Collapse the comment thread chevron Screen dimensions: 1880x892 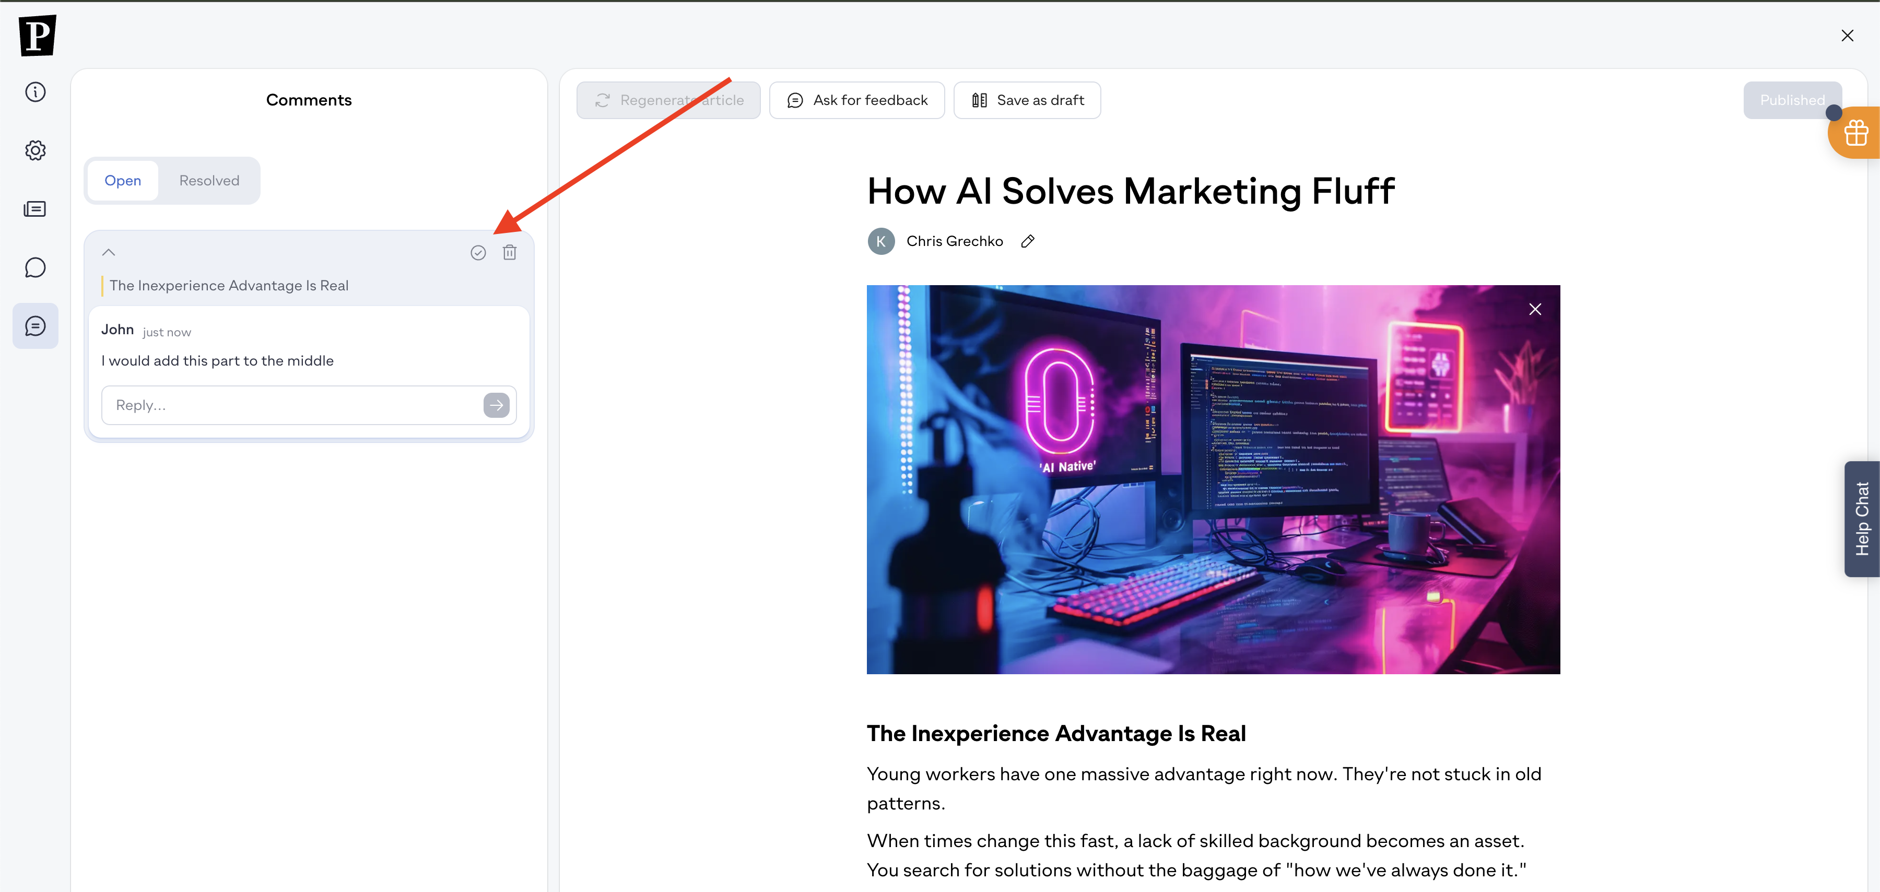coord(109,253)
